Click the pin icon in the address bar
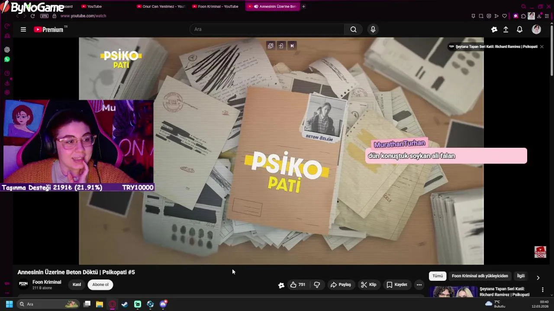The height and width of the screenshot is (311, 554). [x=473, y=16]
